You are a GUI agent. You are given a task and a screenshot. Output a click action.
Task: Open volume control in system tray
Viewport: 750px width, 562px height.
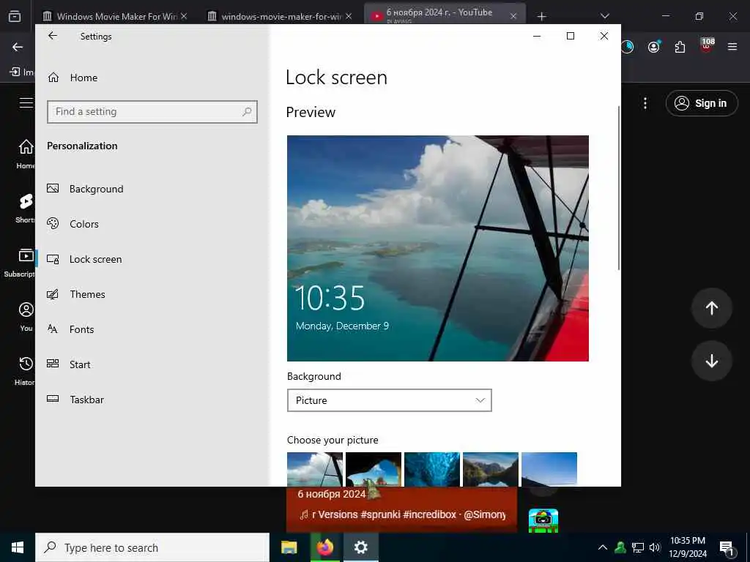(655, 547)
